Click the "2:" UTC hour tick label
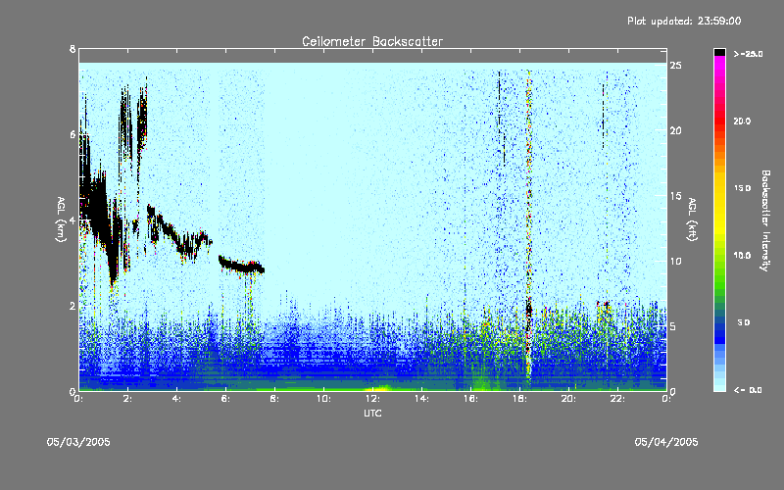Image resolution: width=784 pixels, height=490 pixels. point(128,399)
